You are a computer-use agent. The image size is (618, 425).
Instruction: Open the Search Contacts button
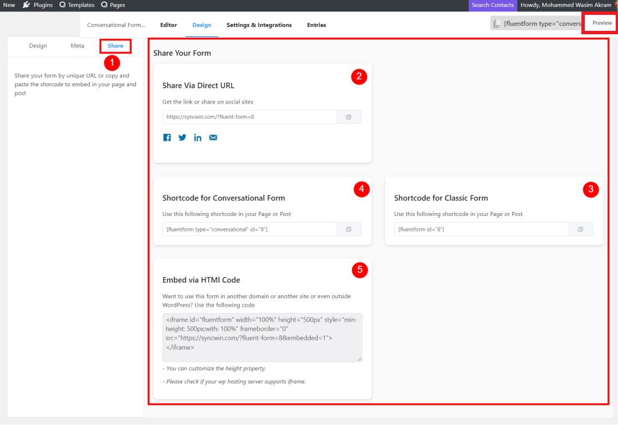tap(492, 5)
